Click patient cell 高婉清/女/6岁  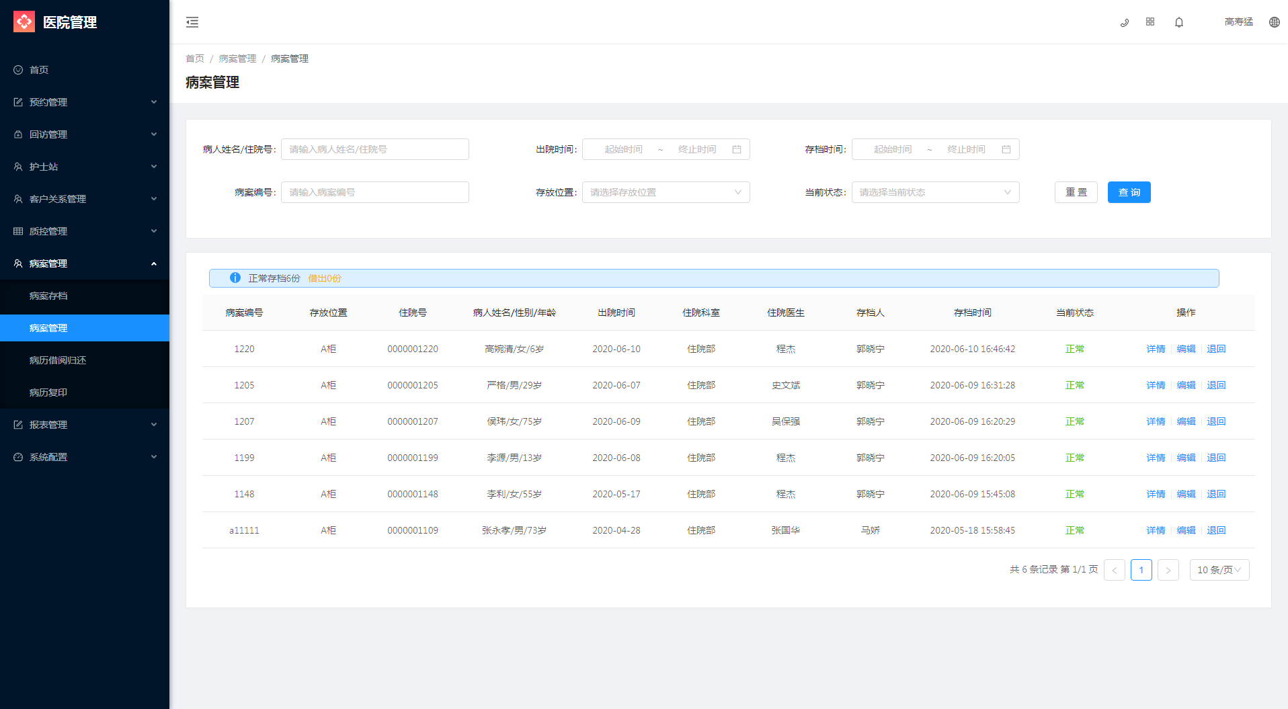(x=514, y=349)
